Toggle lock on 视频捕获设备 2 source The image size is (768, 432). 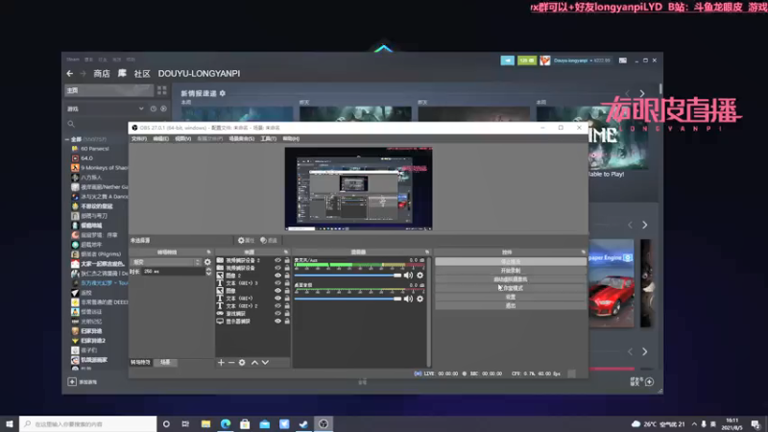click(287, 260)
